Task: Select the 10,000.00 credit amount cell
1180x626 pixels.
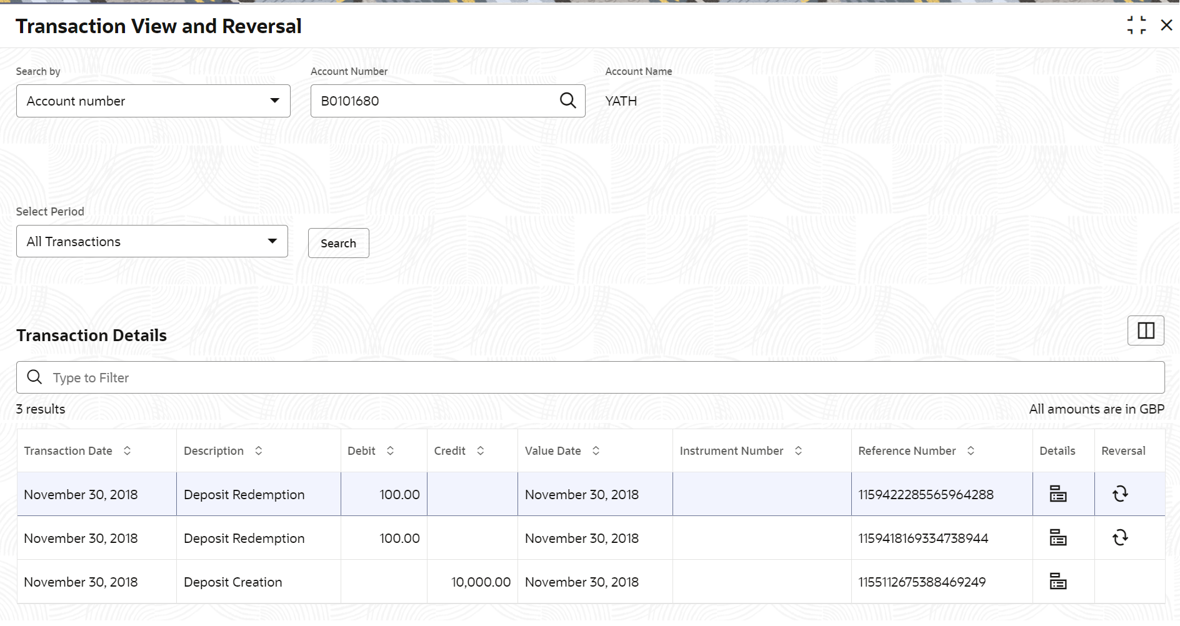Action: point(472,582)
